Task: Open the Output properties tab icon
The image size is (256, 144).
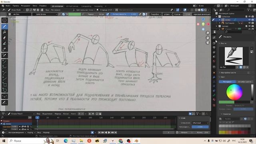Action: click(214, 48)
